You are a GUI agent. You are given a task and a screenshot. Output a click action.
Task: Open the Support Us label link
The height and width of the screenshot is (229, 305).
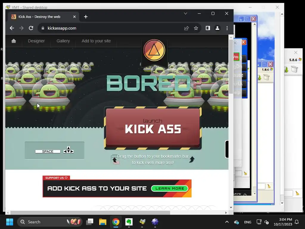click(x=56, y=178)
